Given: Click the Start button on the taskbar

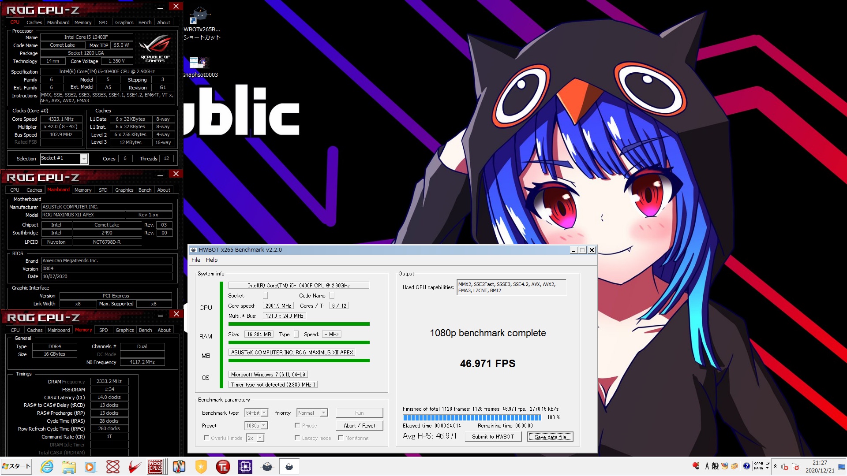Looking at the screenshot, I should [x=16, y=466].
